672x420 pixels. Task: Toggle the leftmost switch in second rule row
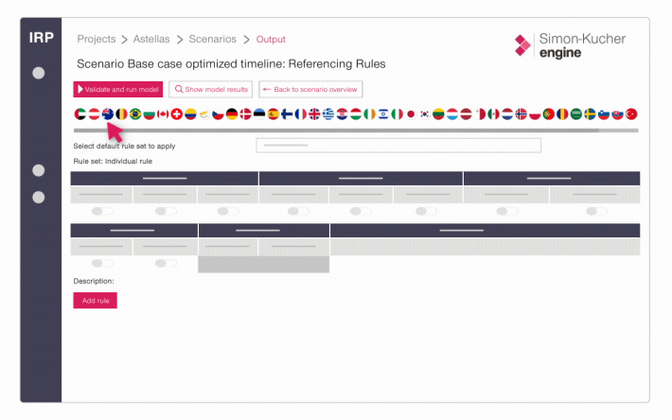101,263
